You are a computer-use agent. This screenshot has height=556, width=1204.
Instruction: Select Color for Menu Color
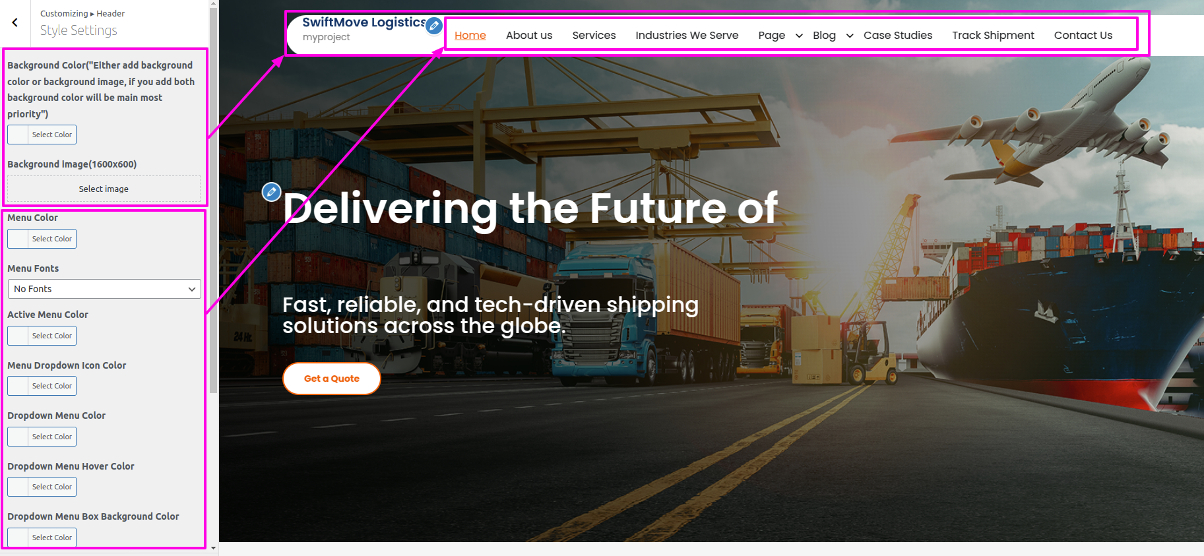click(x=42, y=239)
